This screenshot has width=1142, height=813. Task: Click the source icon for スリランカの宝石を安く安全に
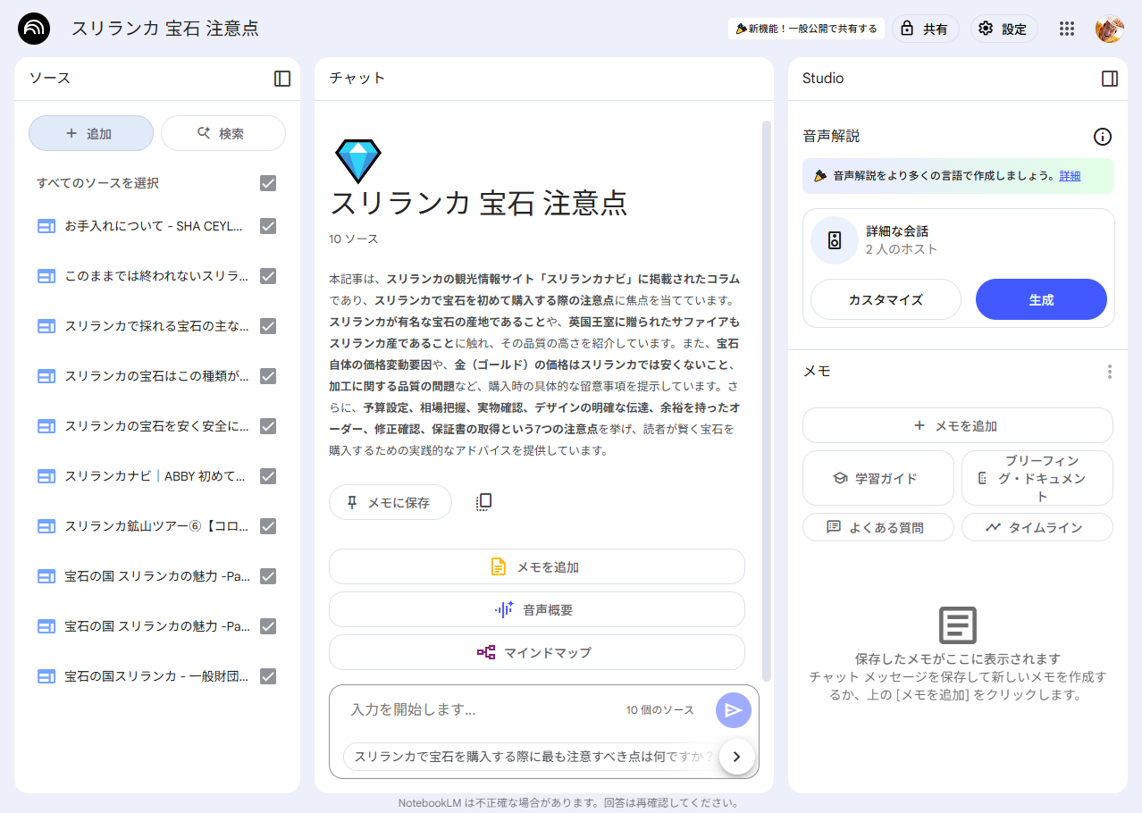(46, 426)
